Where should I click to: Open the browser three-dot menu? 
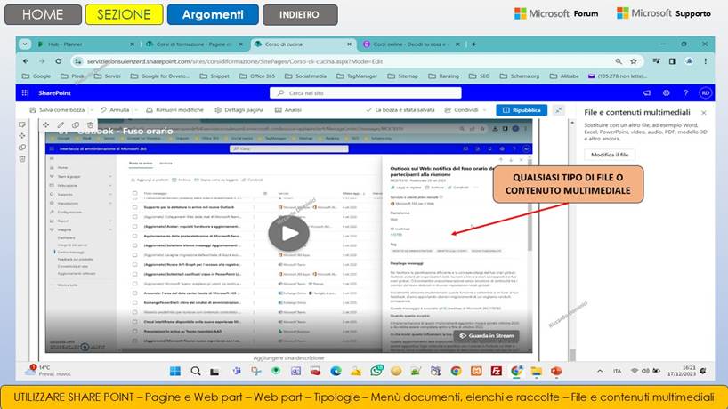point(705,61)
